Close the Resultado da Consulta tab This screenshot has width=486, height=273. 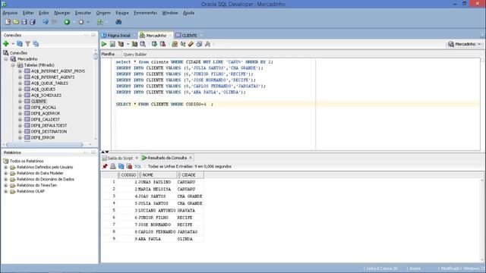click(x=191, y=158)
